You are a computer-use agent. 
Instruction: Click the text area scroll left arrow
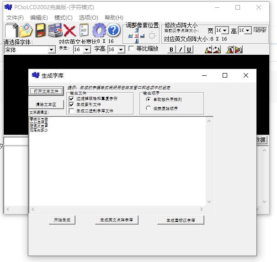pos(33,210)
